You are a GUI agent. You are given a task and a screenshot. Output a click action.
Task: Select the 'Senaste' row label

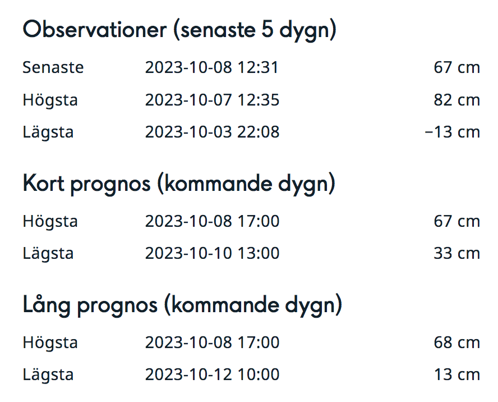point(53,67)
